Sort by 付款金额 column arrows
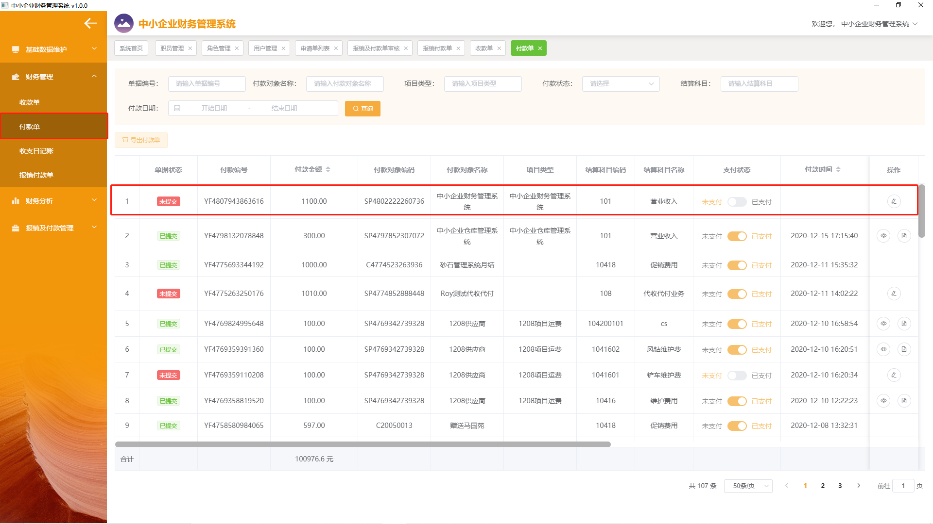The width and height of the screenshot is (933, 524). (328, 169)
